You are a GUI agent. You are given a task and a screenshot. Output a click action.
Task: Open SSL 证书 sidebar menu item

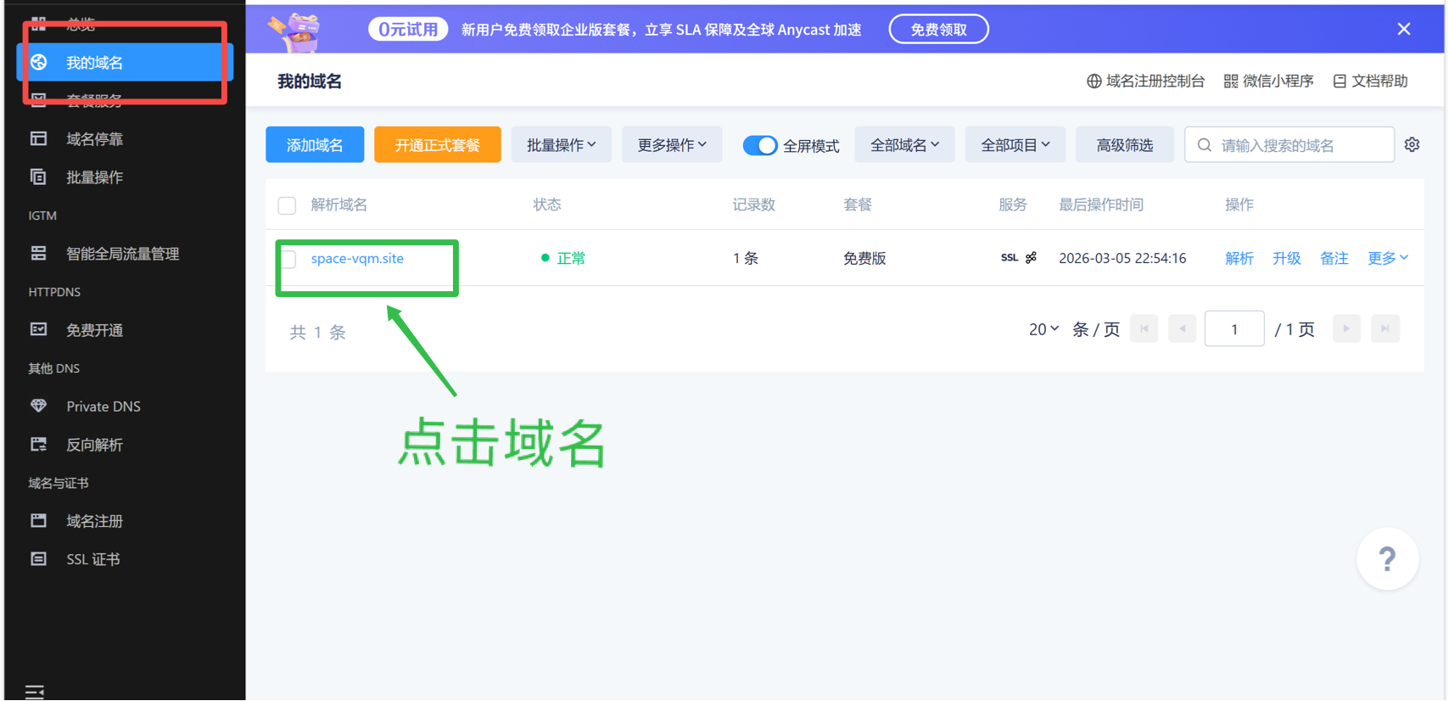pos(92,559)
